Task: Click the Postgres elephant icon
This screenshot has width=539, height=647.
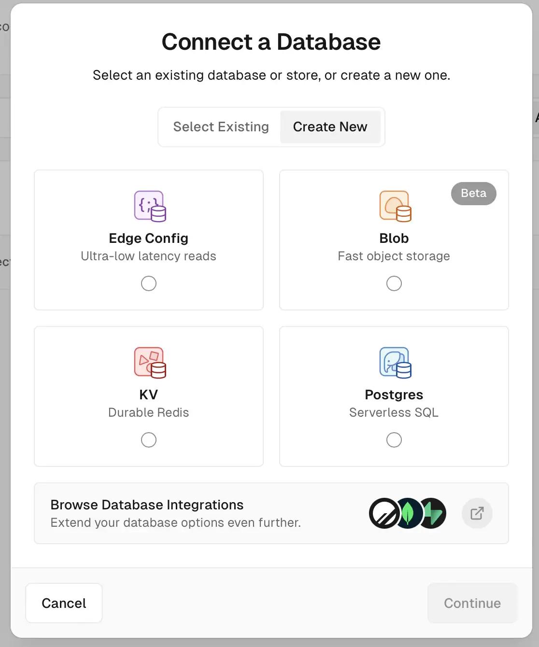Action: click(x=395, y=363)
